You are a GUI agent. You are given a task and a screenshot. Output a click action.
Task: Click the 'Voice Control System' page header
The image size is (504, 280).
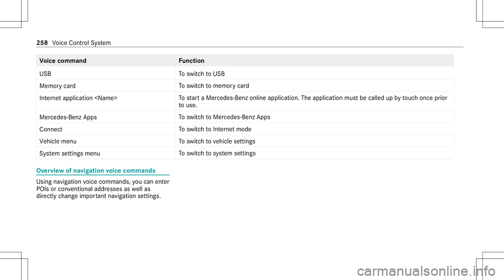[81, 43]
